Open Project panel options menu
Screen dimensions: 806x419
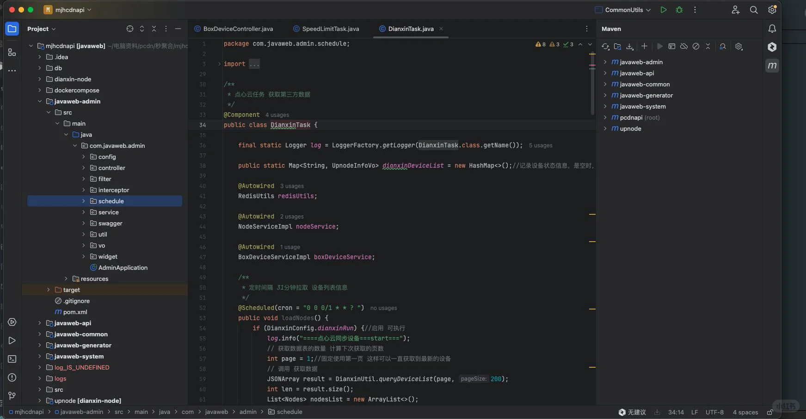click(166, 29)
